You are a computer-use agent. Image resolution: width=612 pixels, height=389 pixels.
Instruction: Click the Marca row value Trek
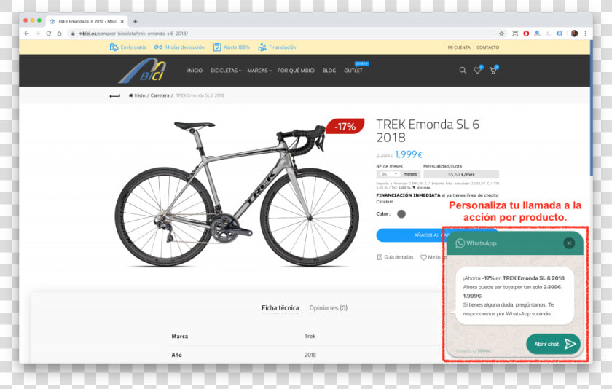pyautogui.click(x=310, y=336)
